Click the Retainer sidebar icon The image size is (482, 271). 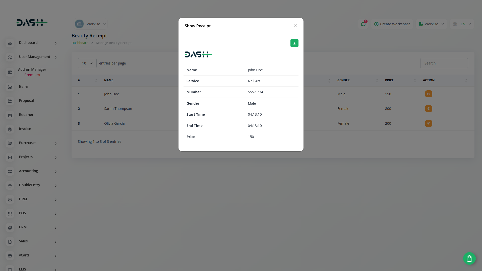point(10,115)
